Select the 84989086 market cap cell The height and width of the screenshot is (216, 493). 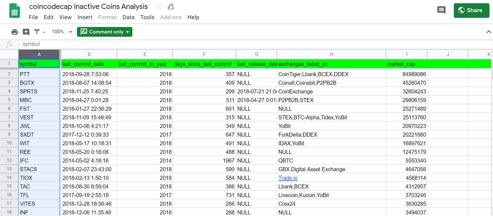pos(407,74)
